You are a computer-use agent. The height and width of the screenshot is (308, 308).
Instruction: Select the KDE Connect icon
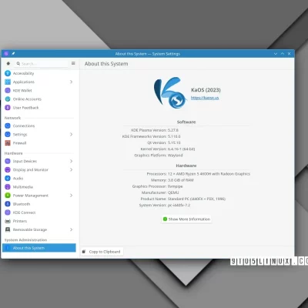(x=8, y=213)
